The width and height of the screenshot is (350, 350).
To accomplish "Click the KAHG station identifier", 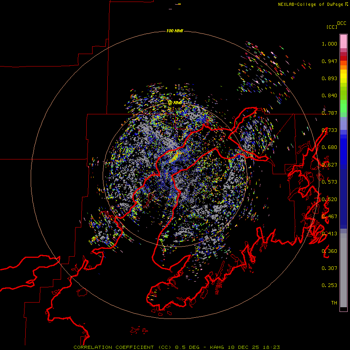I will [217, 347].
